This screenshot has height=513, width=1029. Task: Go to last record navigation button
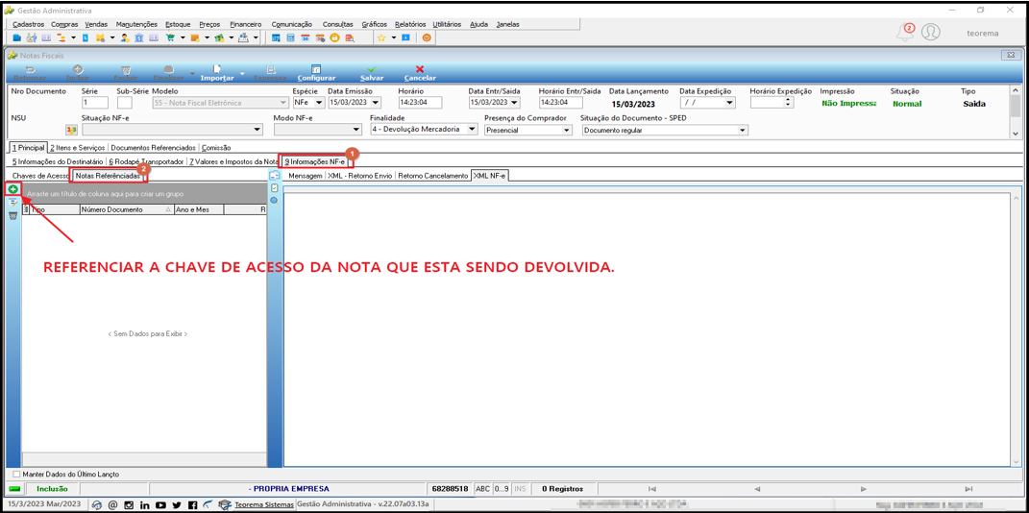[x=968, y=489]
